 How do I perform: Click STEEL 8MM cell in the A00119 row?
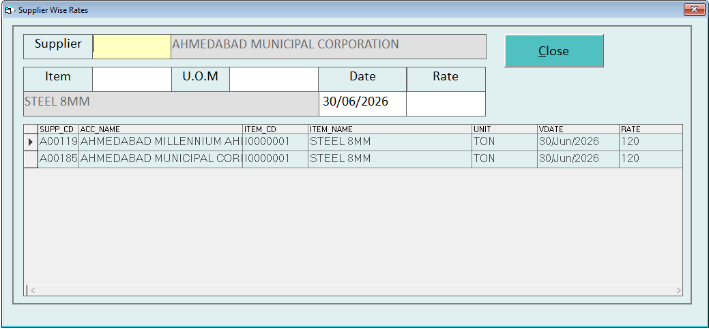(x=390, y=142)
